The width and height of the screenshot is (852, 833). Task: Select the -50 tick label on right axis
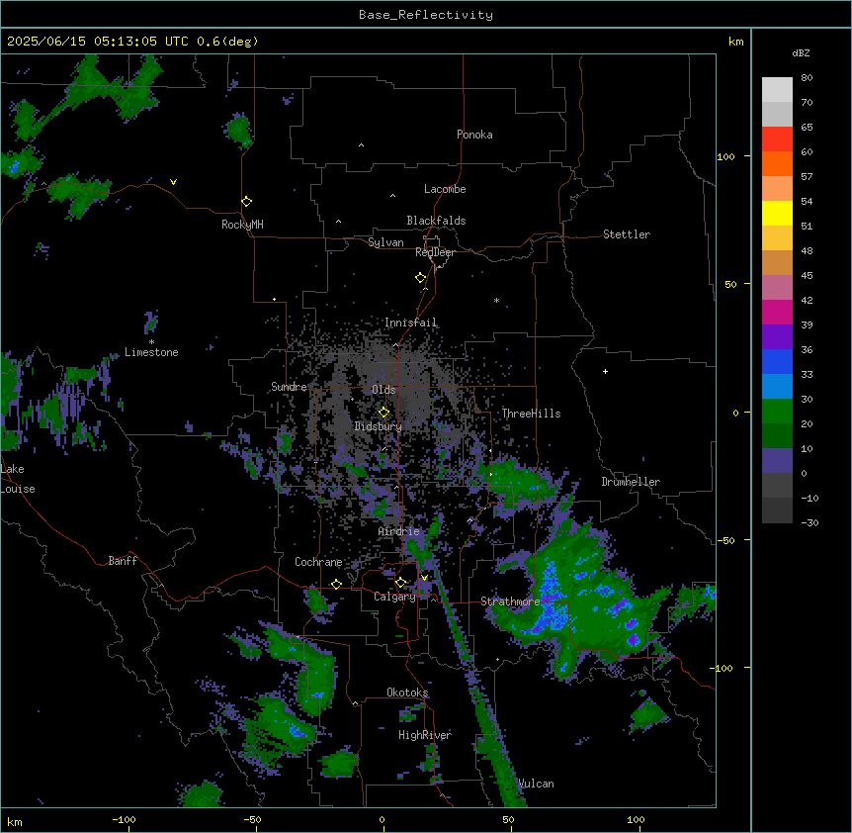725,540
